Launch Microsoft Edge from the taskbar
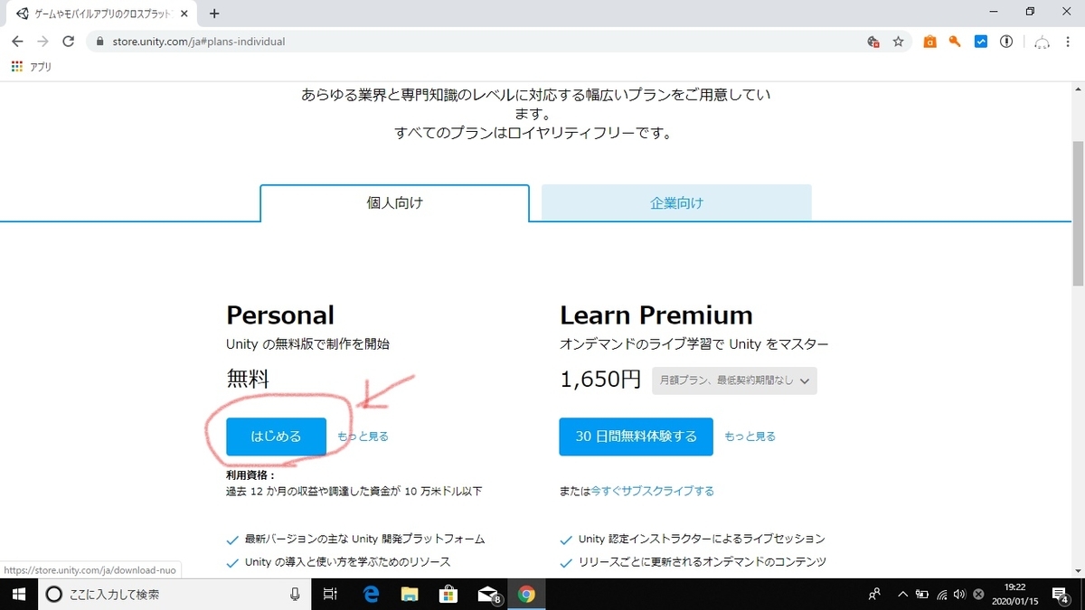Image resolution: width=1085 pixels, height=610 pixels. 371,594
